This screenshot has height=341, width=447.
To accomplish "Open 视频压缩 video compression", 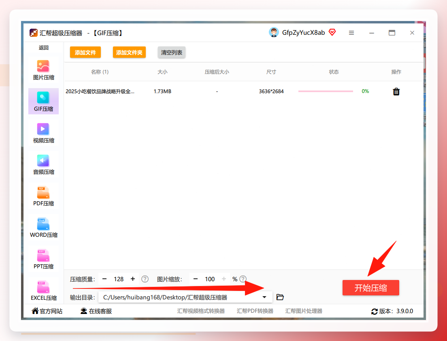I will tap(43, 133).
